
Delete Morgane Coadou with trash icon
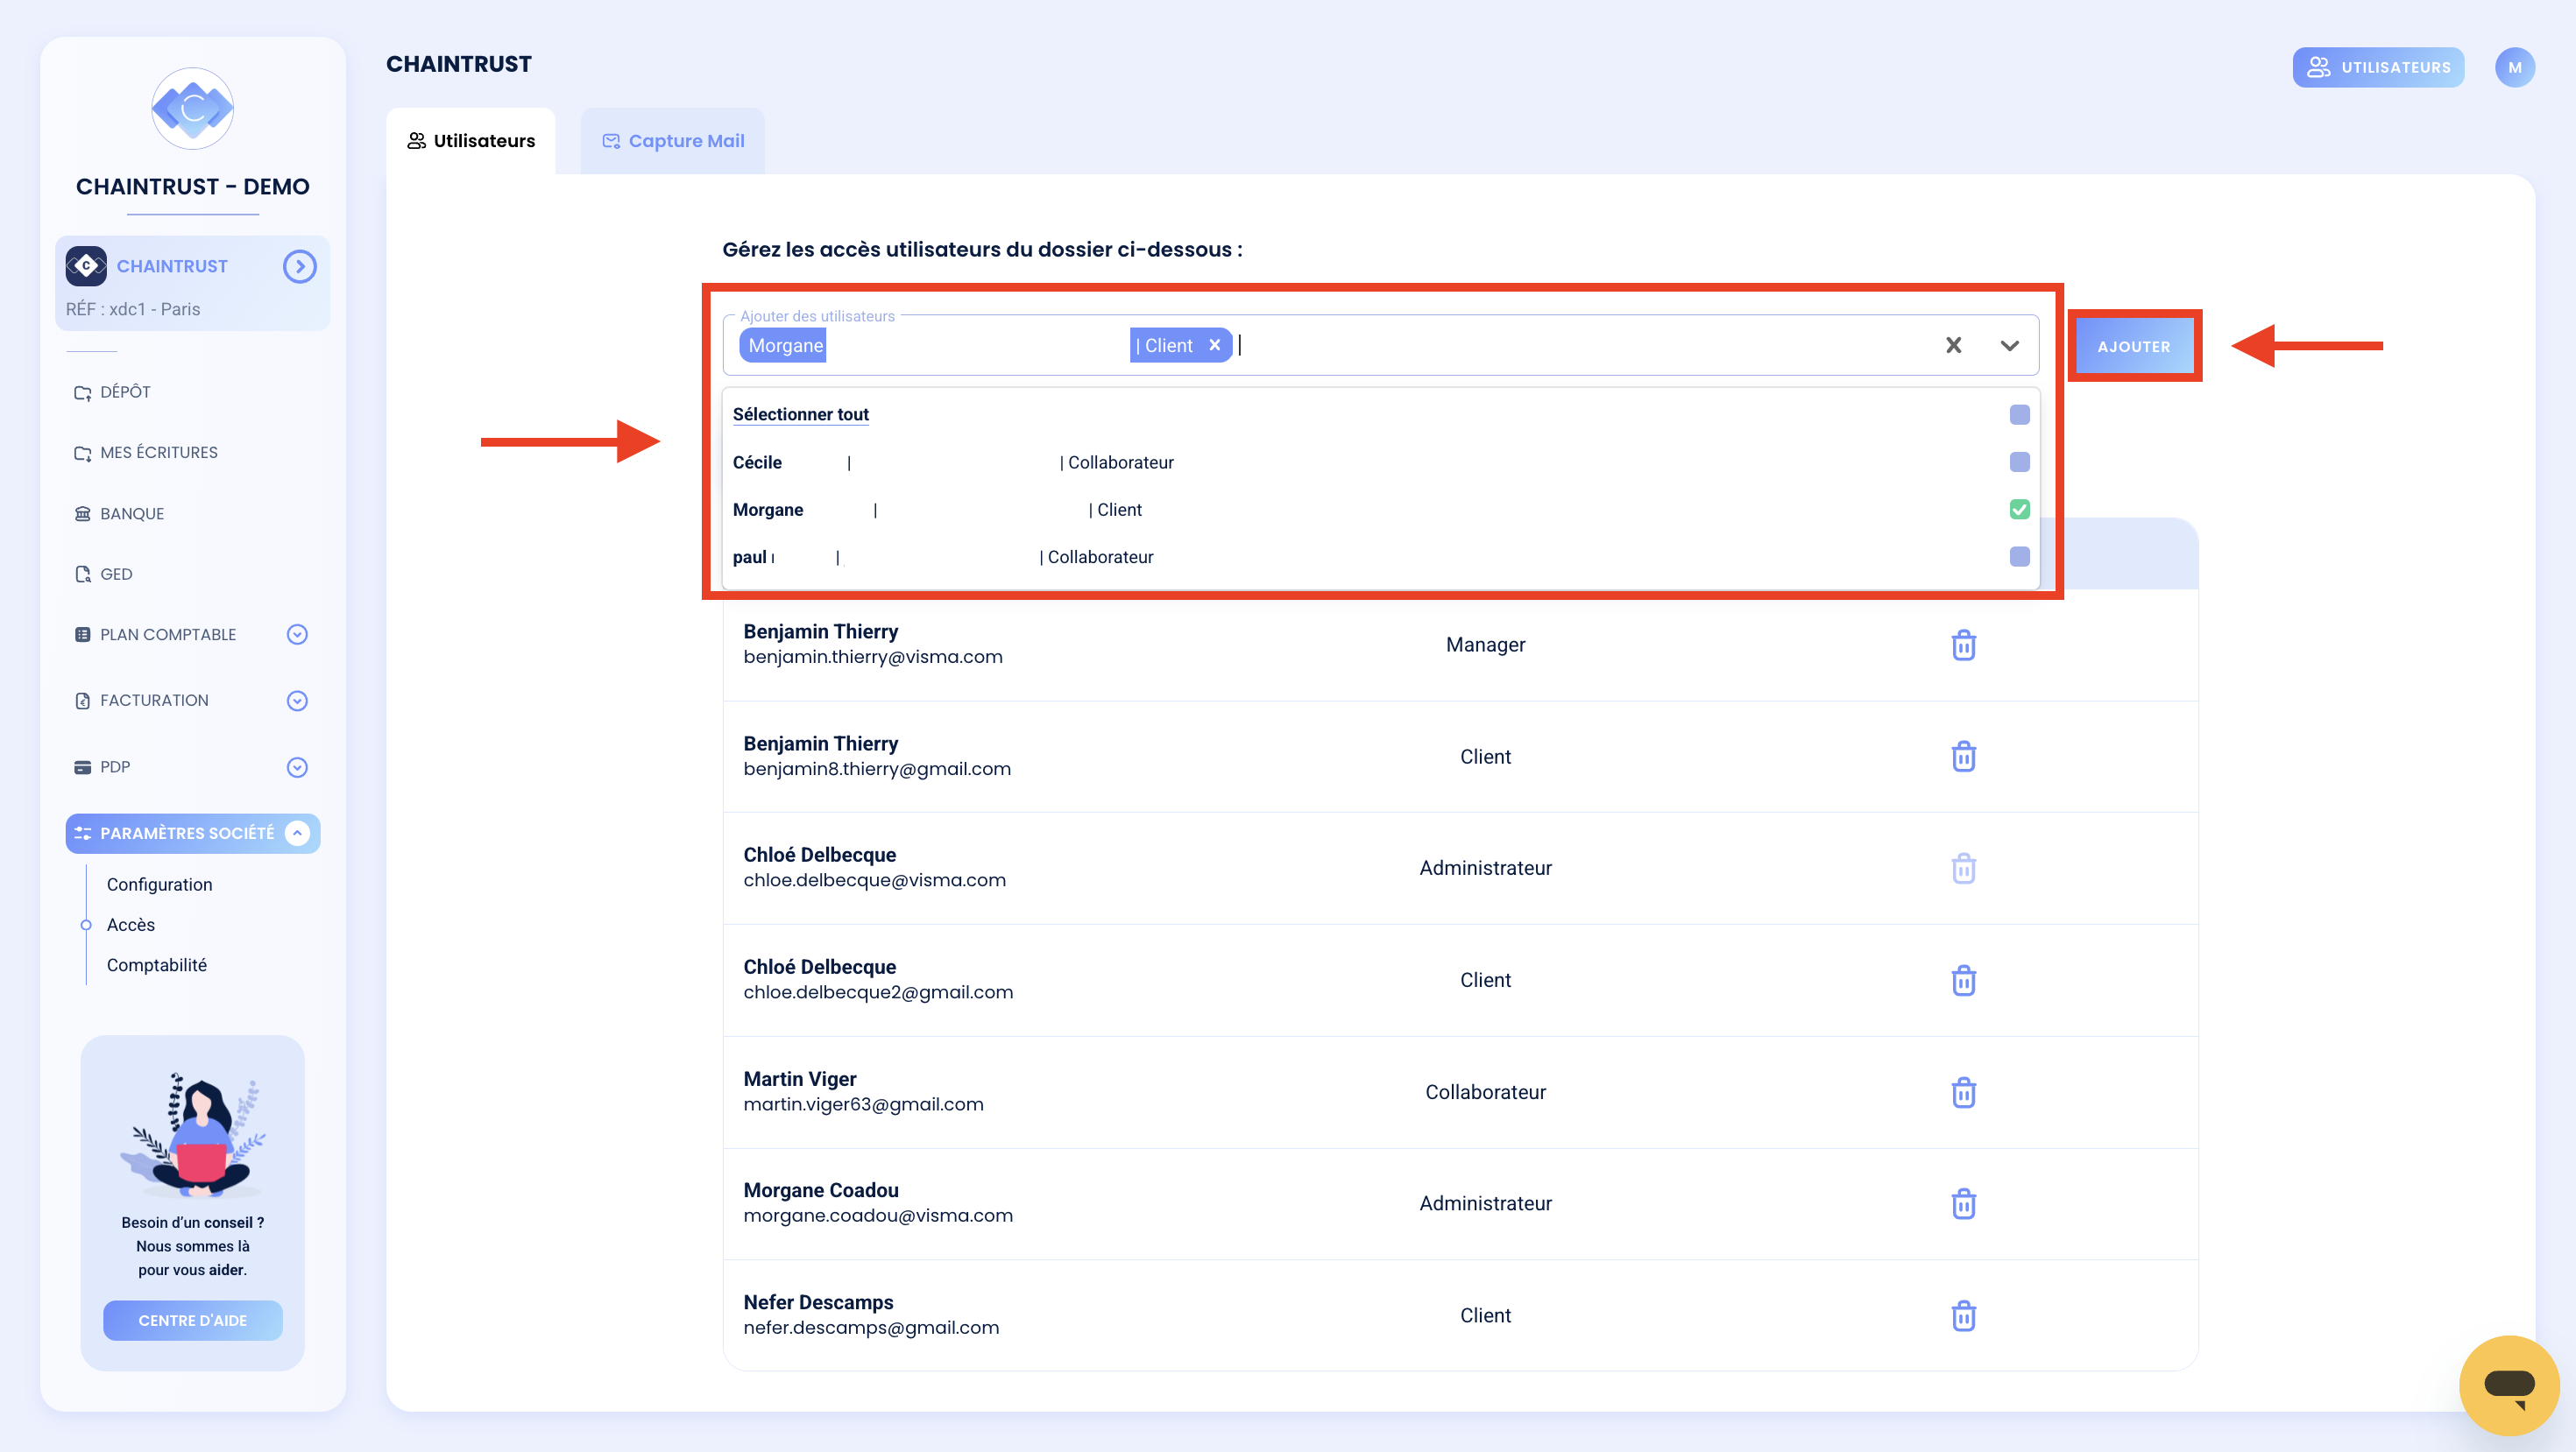coord(1963,1203)
